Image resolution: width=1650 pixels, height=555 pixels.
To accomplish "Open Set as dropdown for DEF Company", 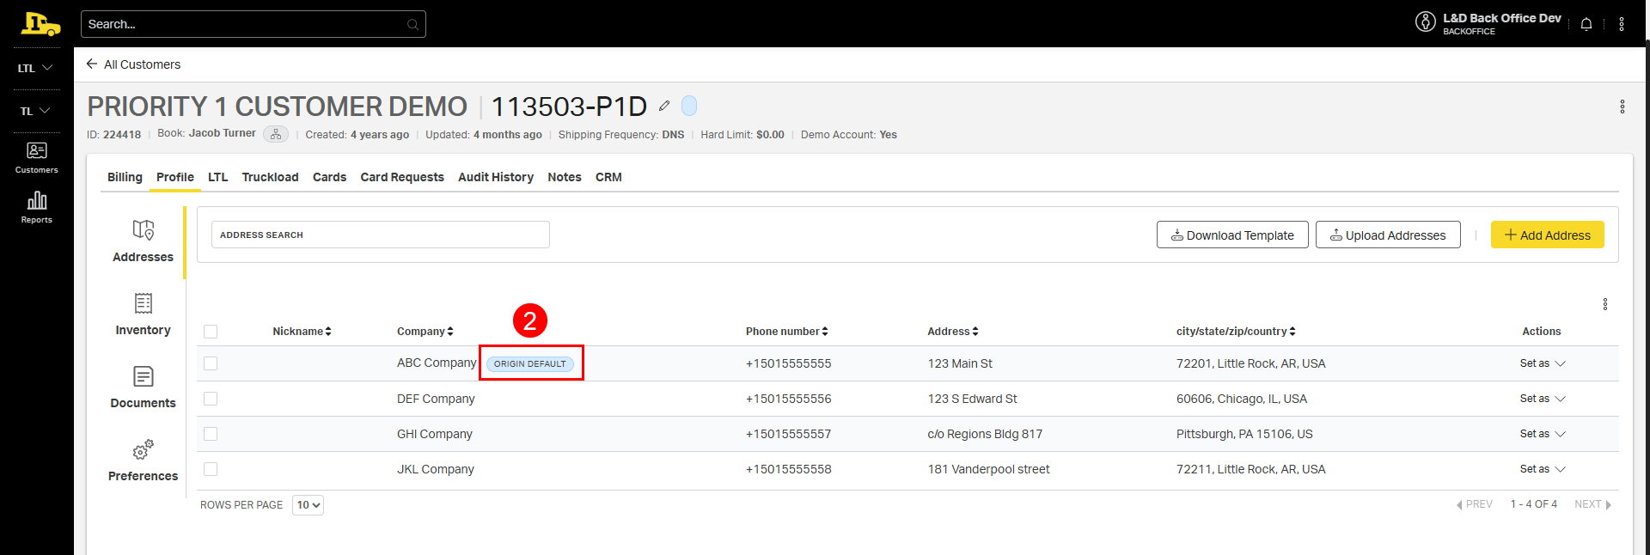I will [x=1543, y=399].
